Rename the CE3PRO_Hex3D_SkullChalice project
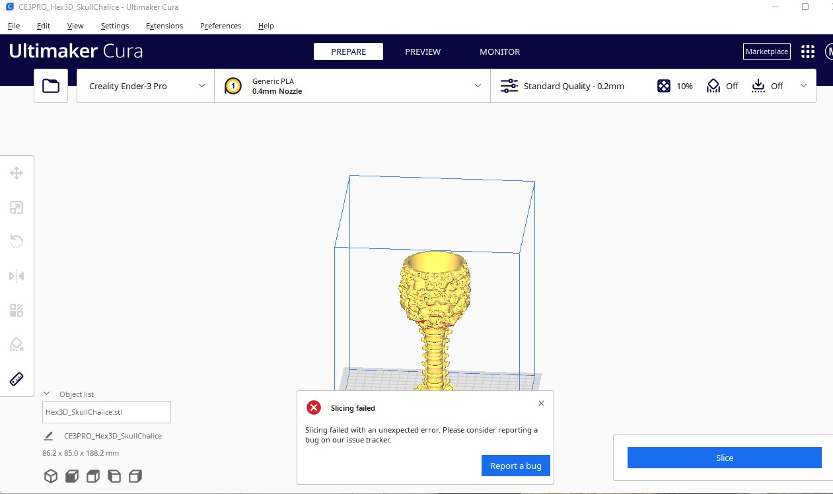This screenshot has width=833, height=494. (48, 436)
